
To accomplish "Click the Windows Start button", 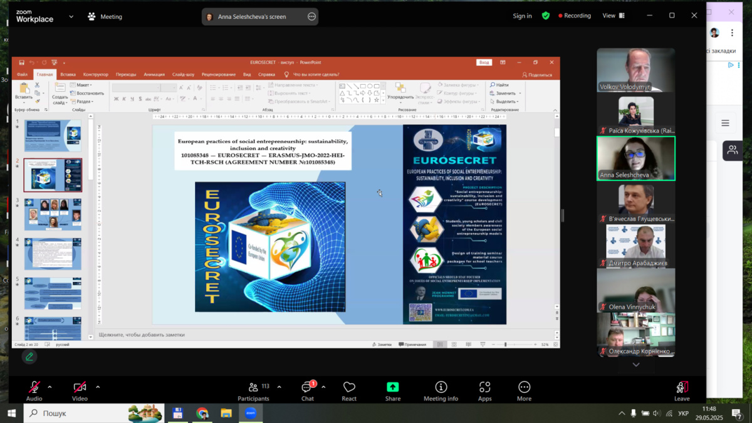I will pyautogui.click(x=11, y=414).
